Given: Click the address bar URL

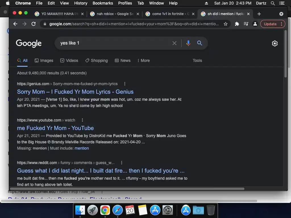Looking at the screenshot, I should [134, 24].
